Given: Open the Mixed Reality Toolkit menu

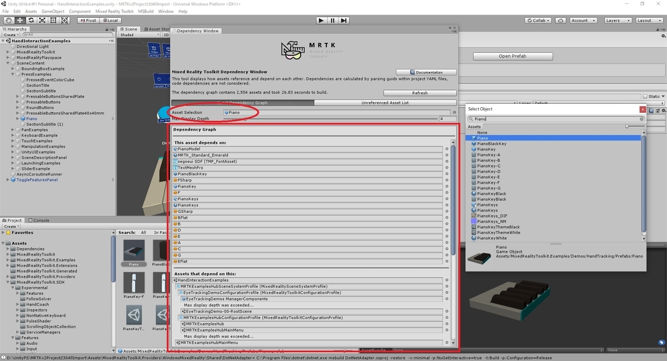Looking at the screenshot, I should click(115, 11).
